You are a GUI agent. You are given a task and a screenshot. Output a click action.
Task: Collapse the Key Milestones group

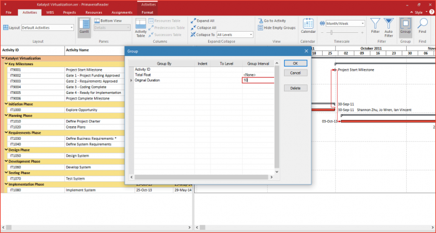click(6, 64)
